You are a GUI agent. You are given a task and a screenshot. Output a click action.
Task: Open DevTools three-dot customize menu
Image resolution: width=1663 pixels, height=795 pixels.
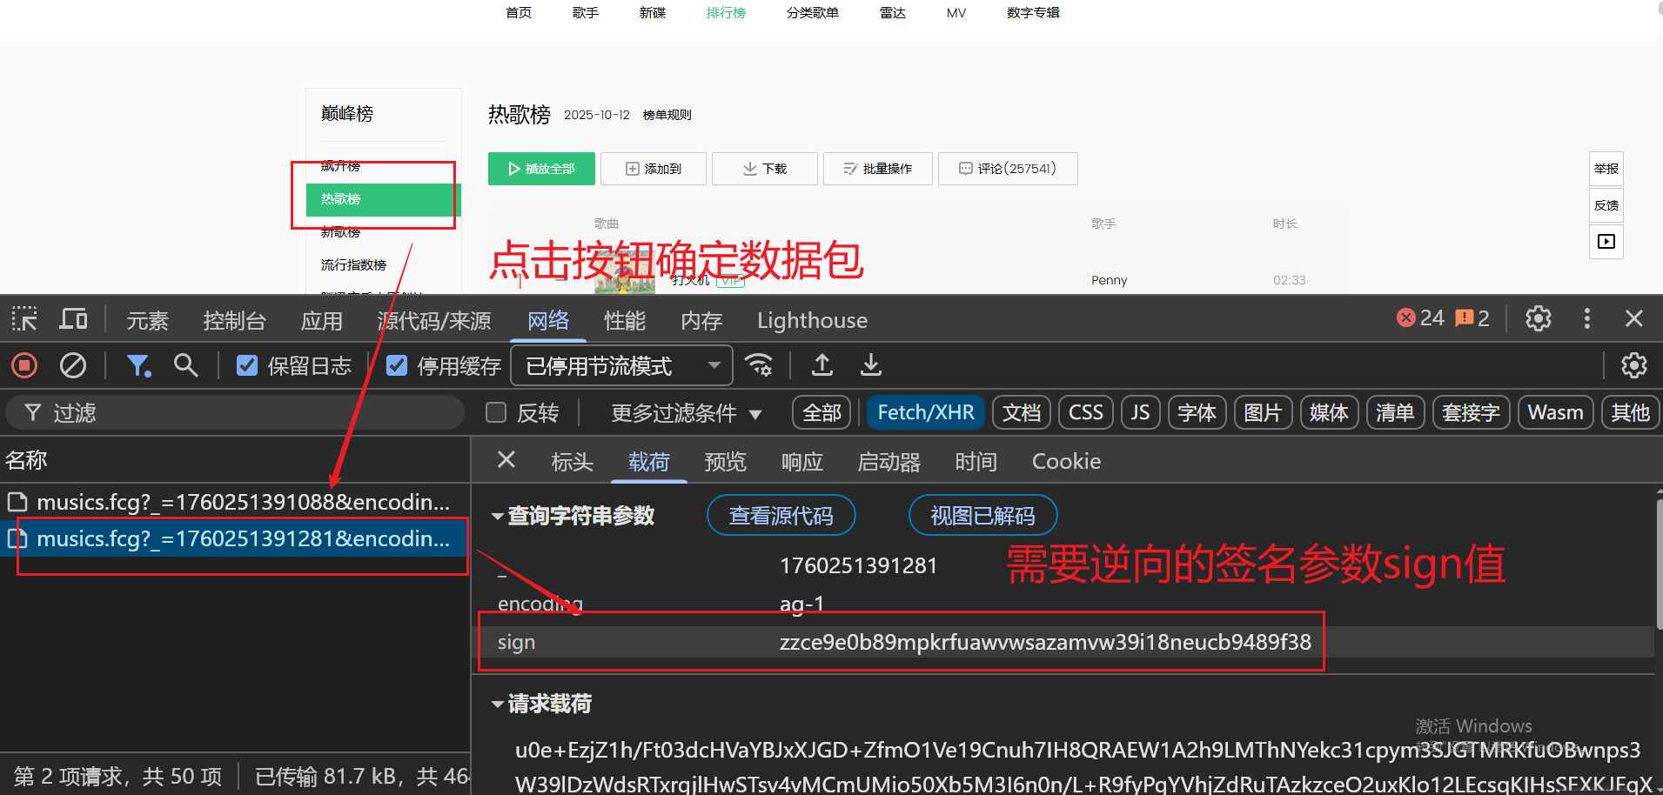(1587, 319)
